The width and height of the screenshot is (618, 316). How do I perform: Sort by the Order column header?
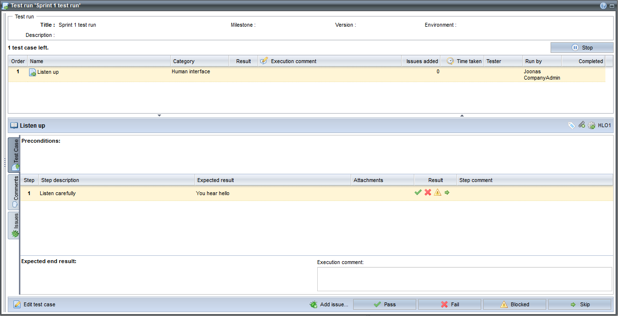pos(18,61)
